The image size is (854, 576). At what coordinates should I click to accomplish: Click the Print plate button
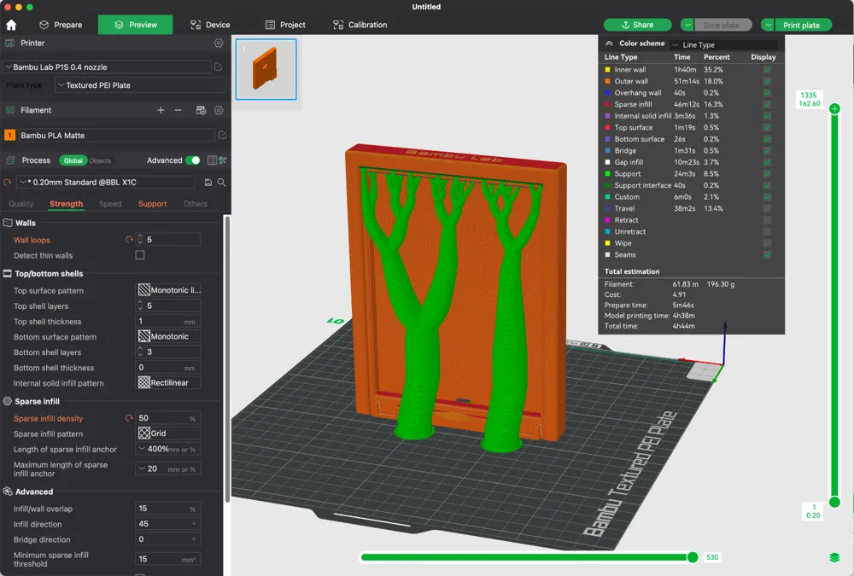(x=802, y=25)
